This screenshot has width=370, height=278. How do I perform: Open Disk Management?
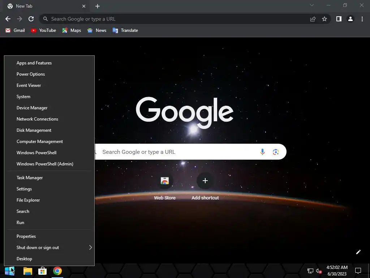pyautogui.click(x=49, y=130)
